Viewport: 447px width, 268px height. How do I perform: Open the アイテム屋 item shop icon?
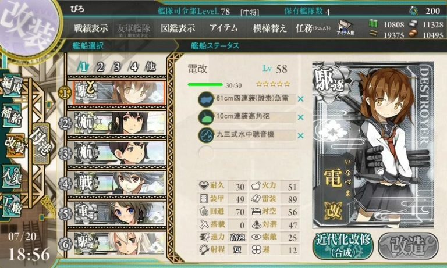point(345,28)
